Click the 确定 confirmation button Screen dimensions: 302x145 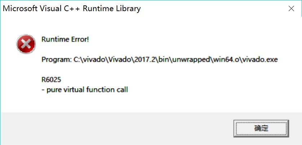tap(261, 128)
